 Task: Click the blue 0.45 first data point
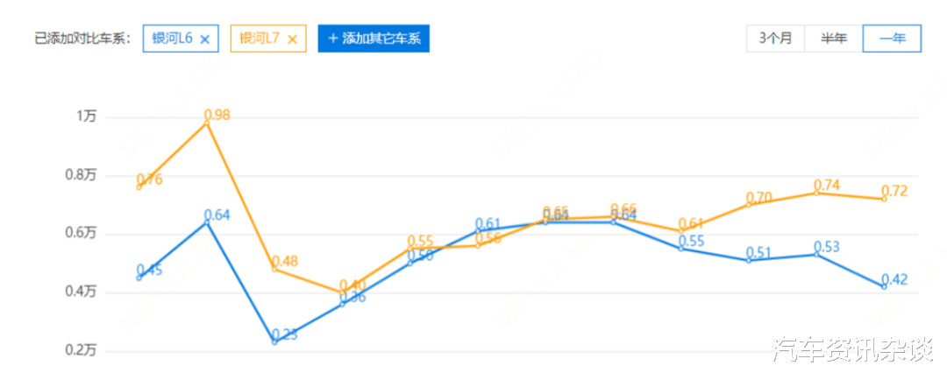(139, 278)
